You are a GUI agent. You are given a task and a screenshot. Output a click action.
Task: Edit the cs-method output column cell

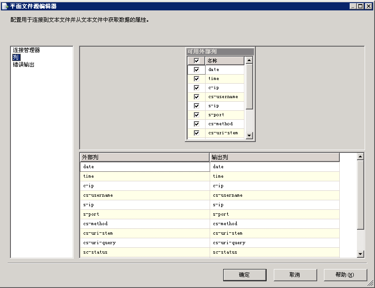point(275,224)
